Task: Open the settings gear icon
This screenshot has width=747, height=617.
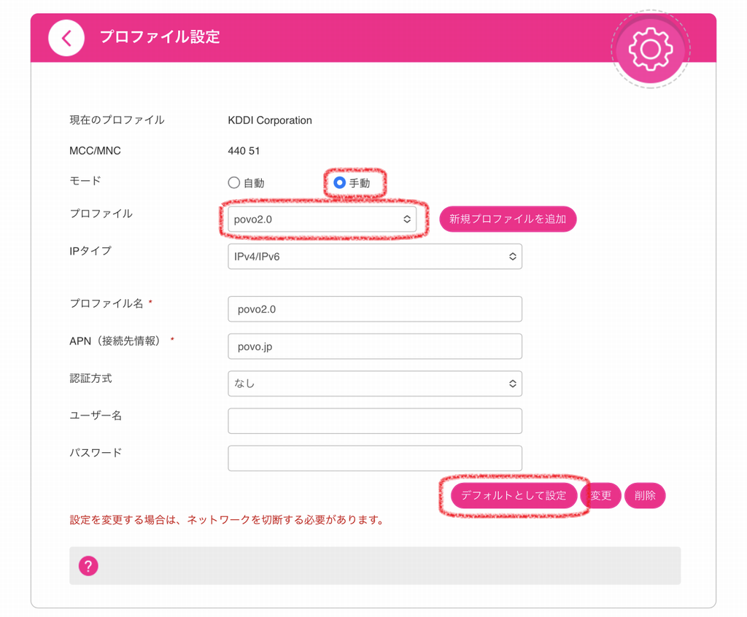Action: point(649,49)
